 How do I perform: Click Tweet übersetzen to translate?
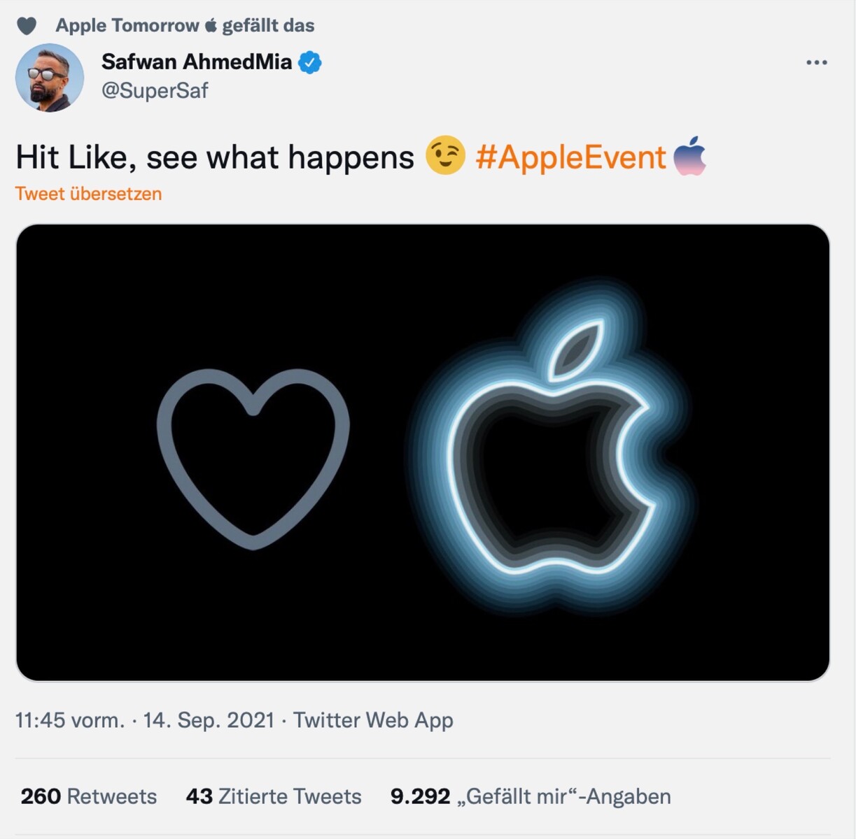pyautogui.click(x=88, y=194)
